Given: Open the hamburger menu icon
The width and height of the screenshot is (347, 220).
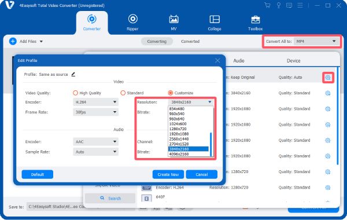Looking at the screenshot, I should (x=300, y=5).
